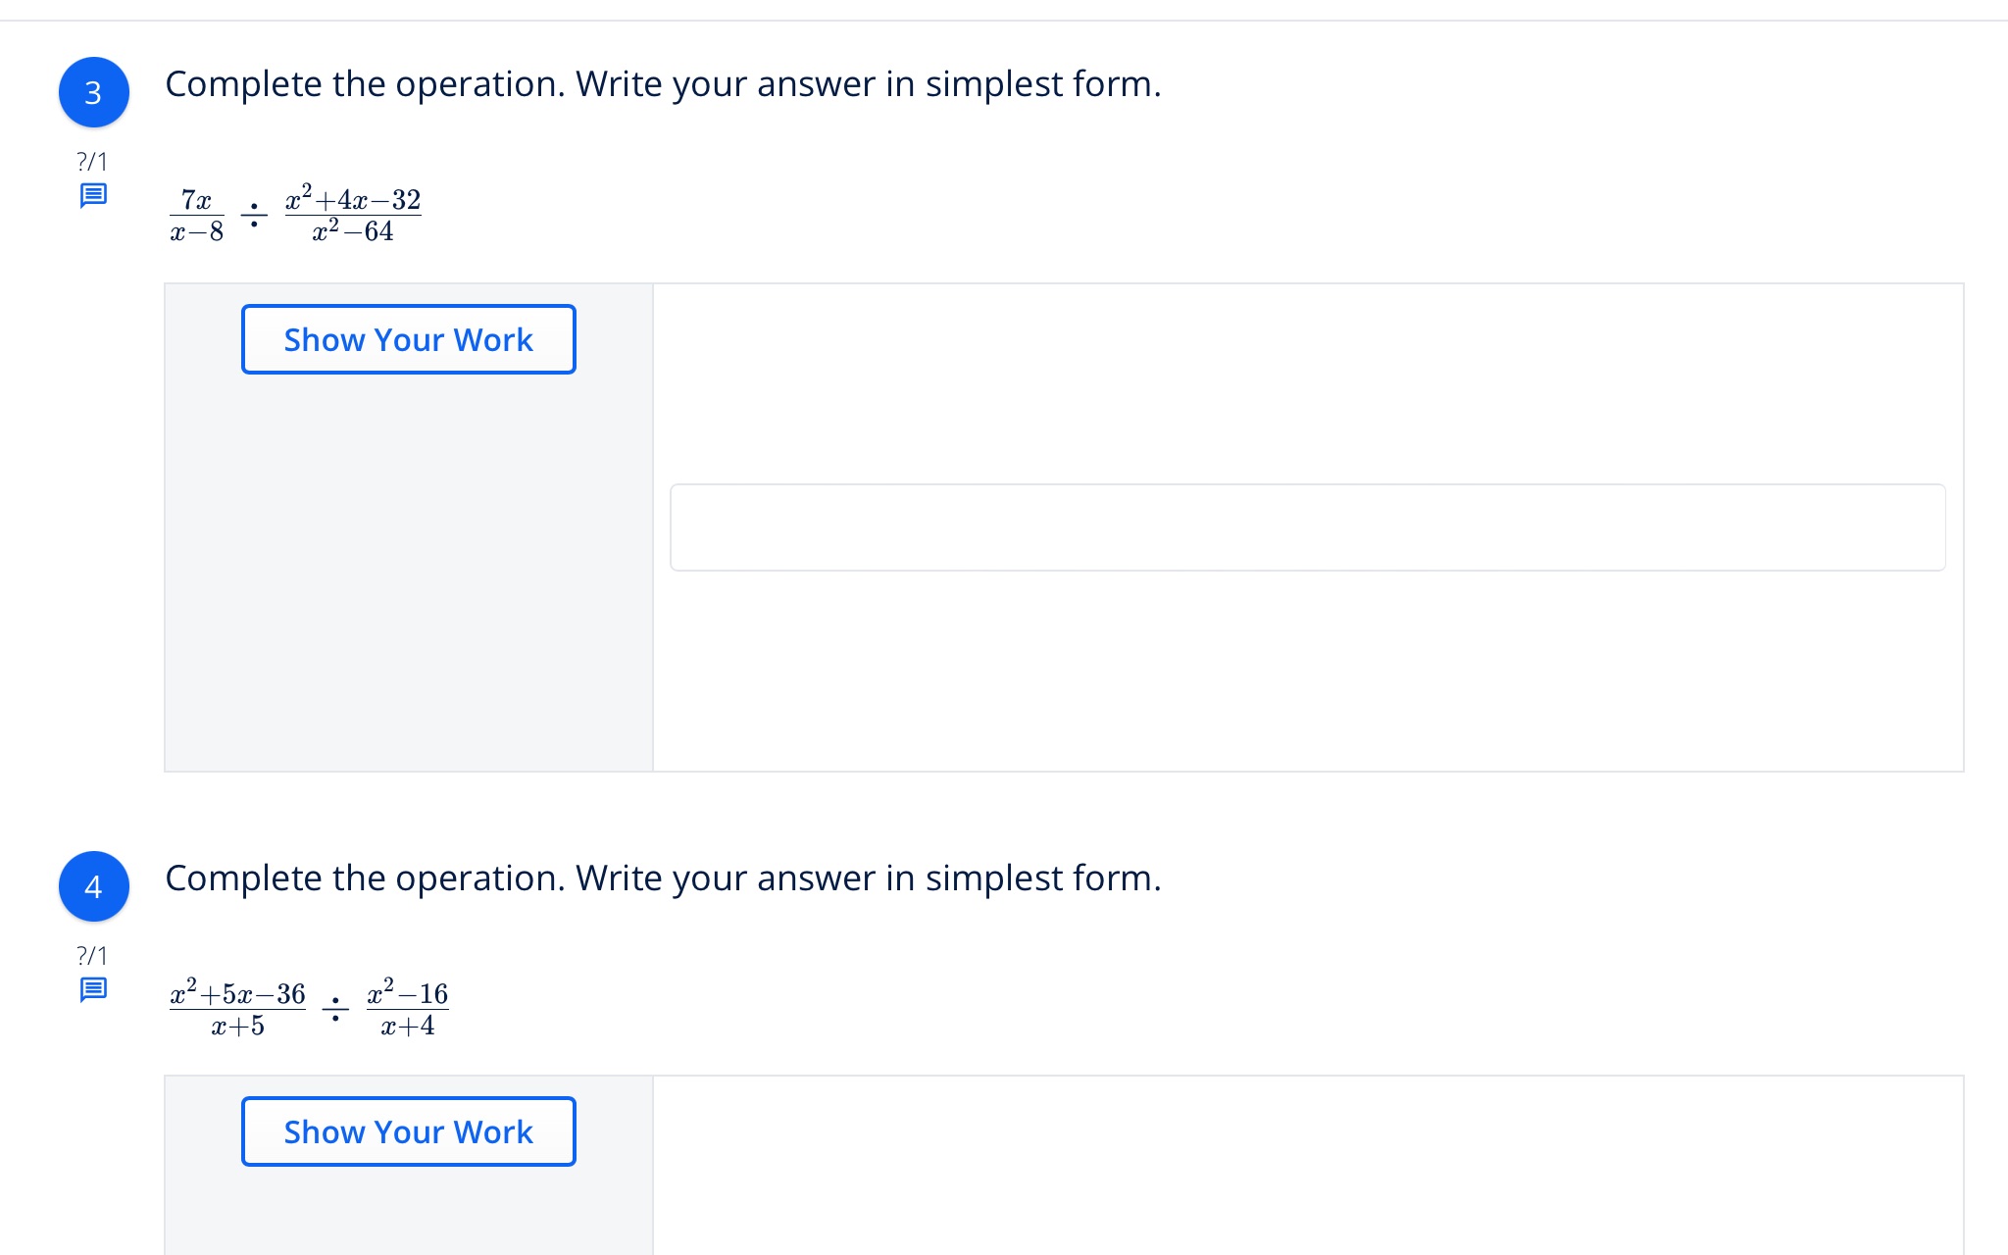Select the x²+4x−32 over x²−64 fraction
Image resolution: width=2008 pixels, height=1255 pixels.
pos(353,215)
